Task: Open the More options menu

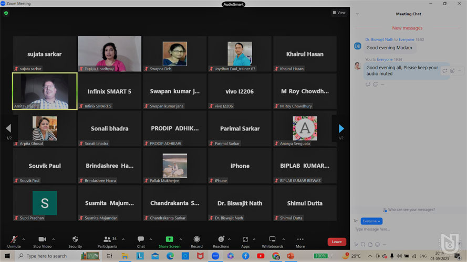Action: pyautogui.click(x=300, y=242)
